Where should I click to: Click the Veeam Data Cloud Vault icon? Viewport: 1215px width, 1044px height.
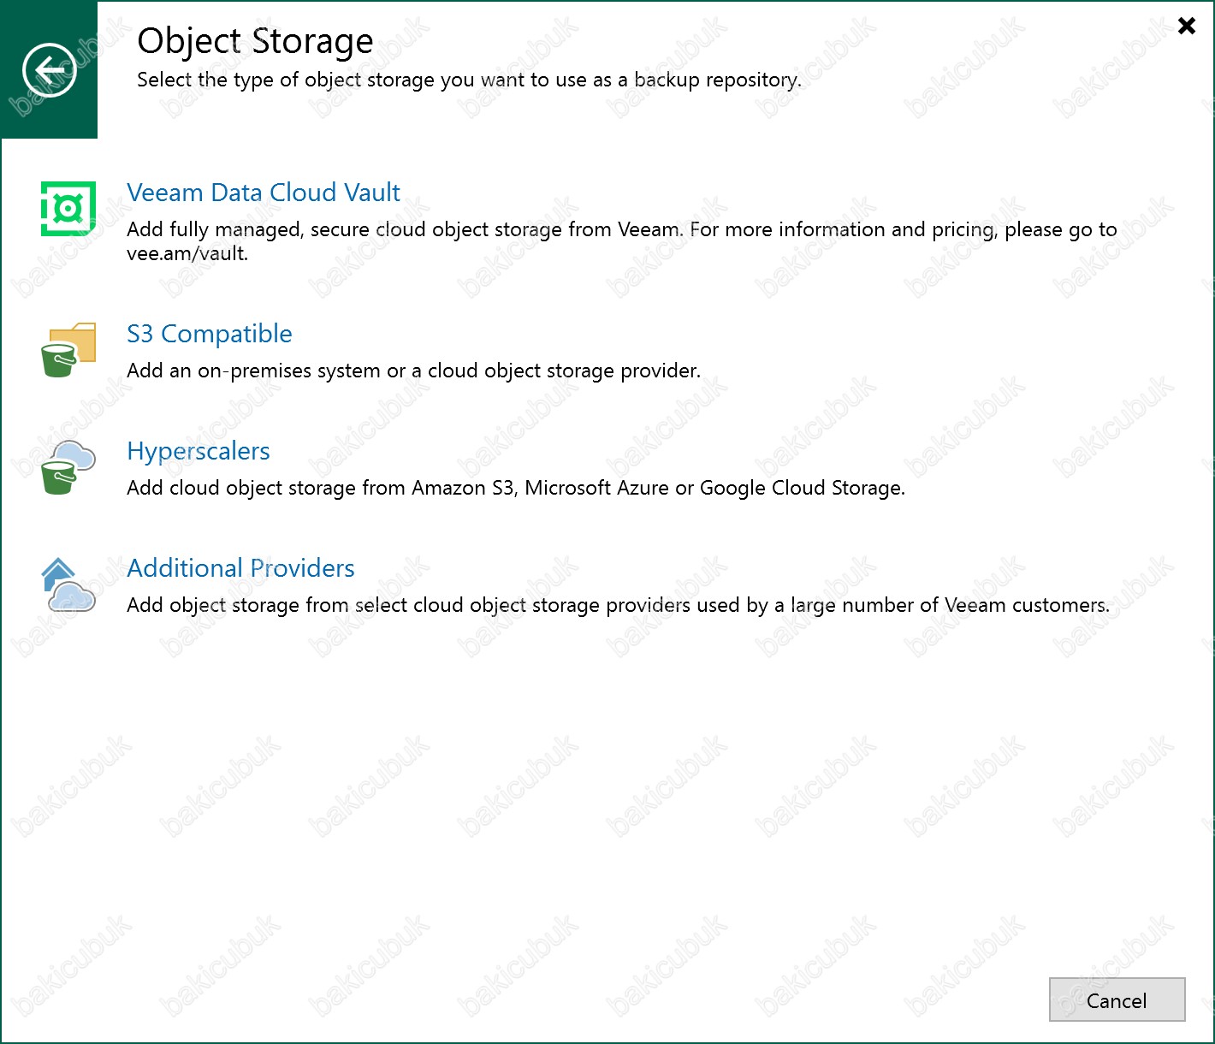[x=68, y=208]
